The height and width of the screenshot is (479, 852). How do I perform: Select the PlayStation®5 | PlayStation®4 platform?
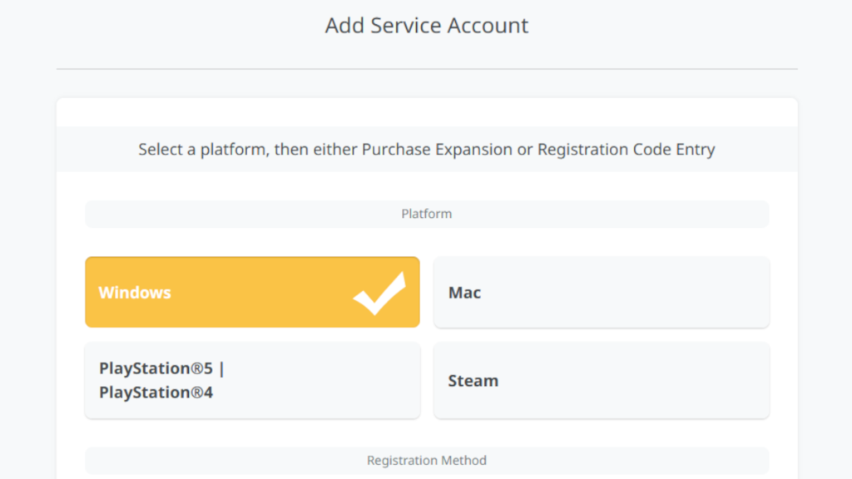click(252, 380)
